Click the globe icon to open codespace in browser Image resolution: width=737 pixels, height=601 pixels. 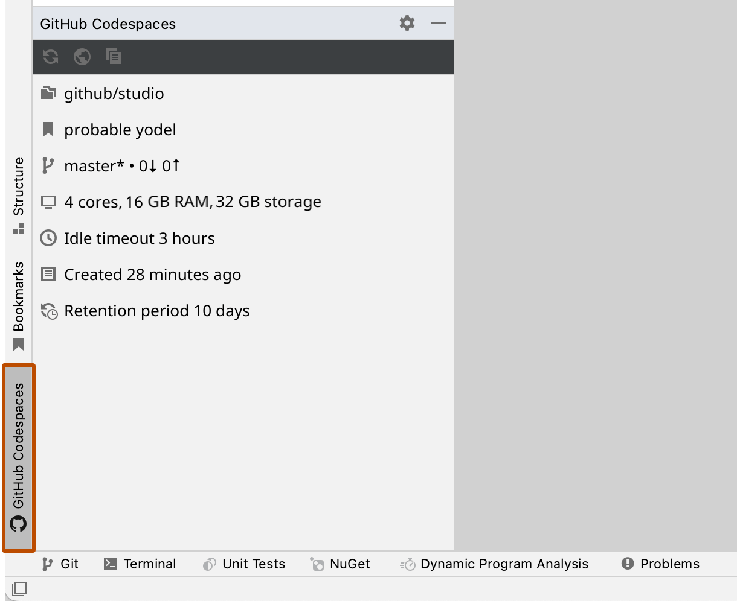pyautogui.click(x=82, y=56)
